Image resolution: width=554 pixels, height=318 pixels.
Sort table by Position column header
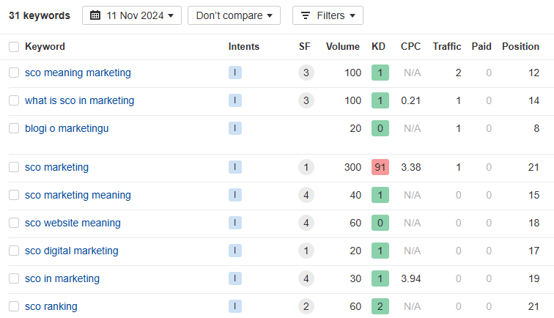(520, 46)
